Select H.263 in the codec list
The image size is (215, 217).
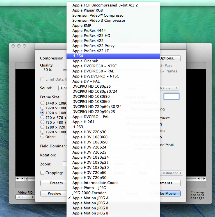(113, 127)
